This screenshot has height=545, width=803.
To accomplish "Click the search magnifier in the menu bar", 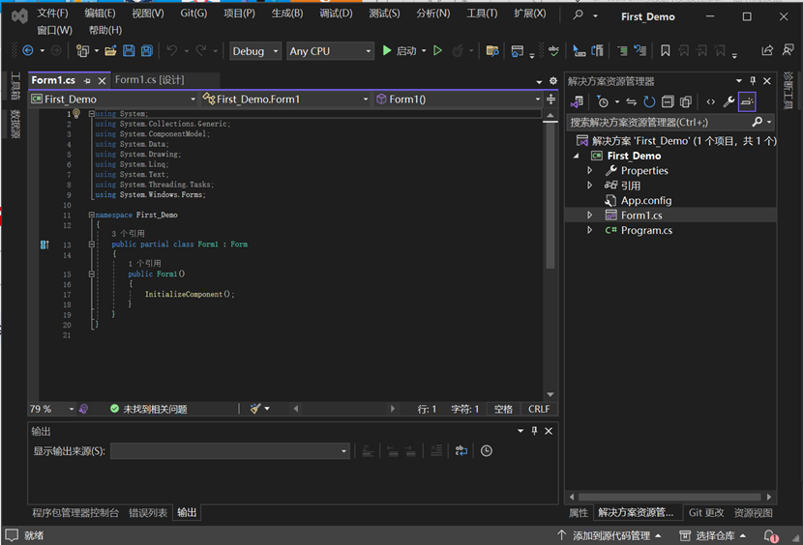I will (x=579, y=14).
